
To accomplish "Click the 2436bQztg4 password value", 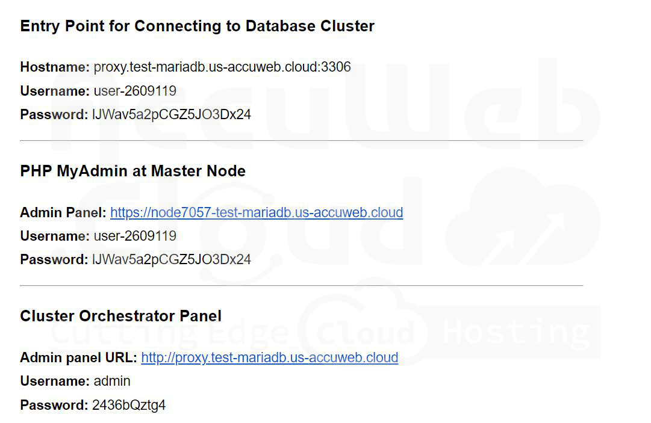I will pyautogui.click(x=129, y=405).
